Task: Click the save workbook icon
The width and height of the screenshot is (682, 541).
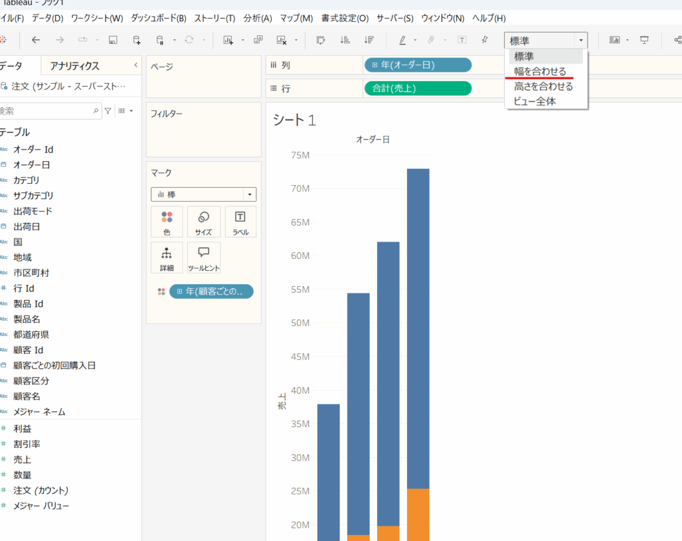Action: 113,40
